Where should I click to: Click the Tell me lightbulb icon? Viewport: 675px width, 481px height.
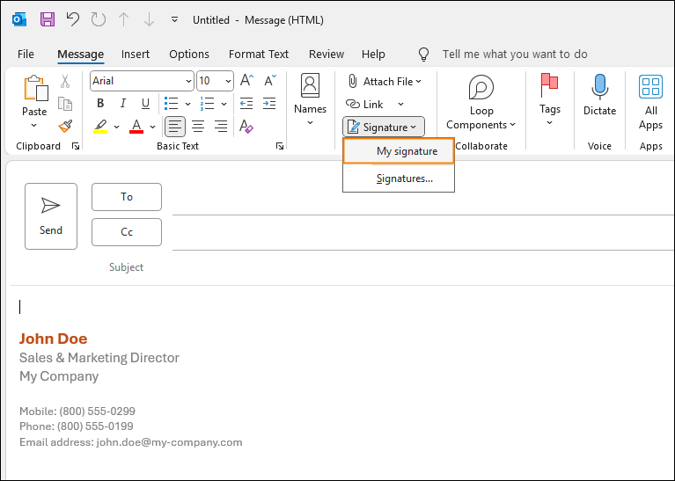[x=423, y=55]
